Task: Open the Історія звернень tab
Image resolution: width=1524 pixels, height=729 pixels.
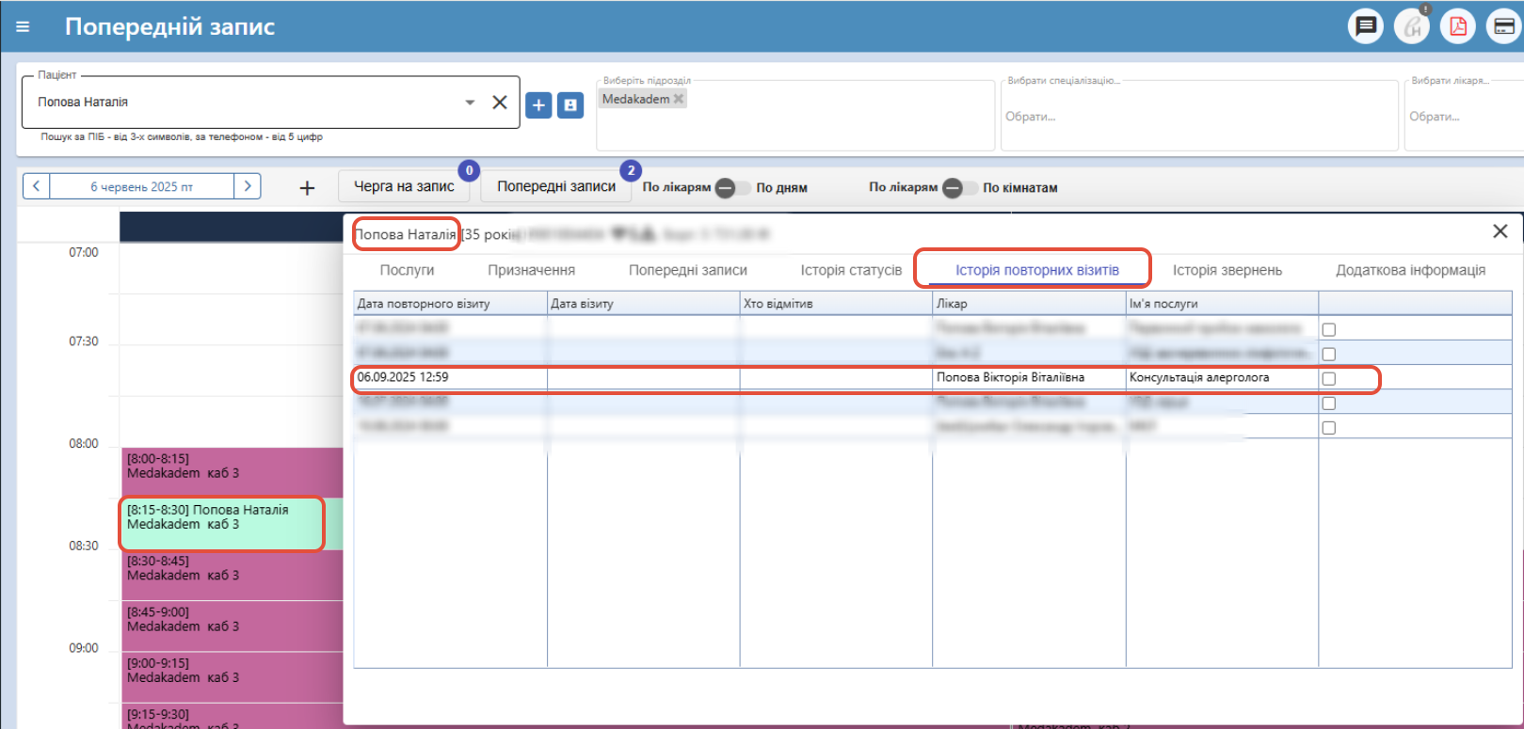Action: click(1227, 270)
